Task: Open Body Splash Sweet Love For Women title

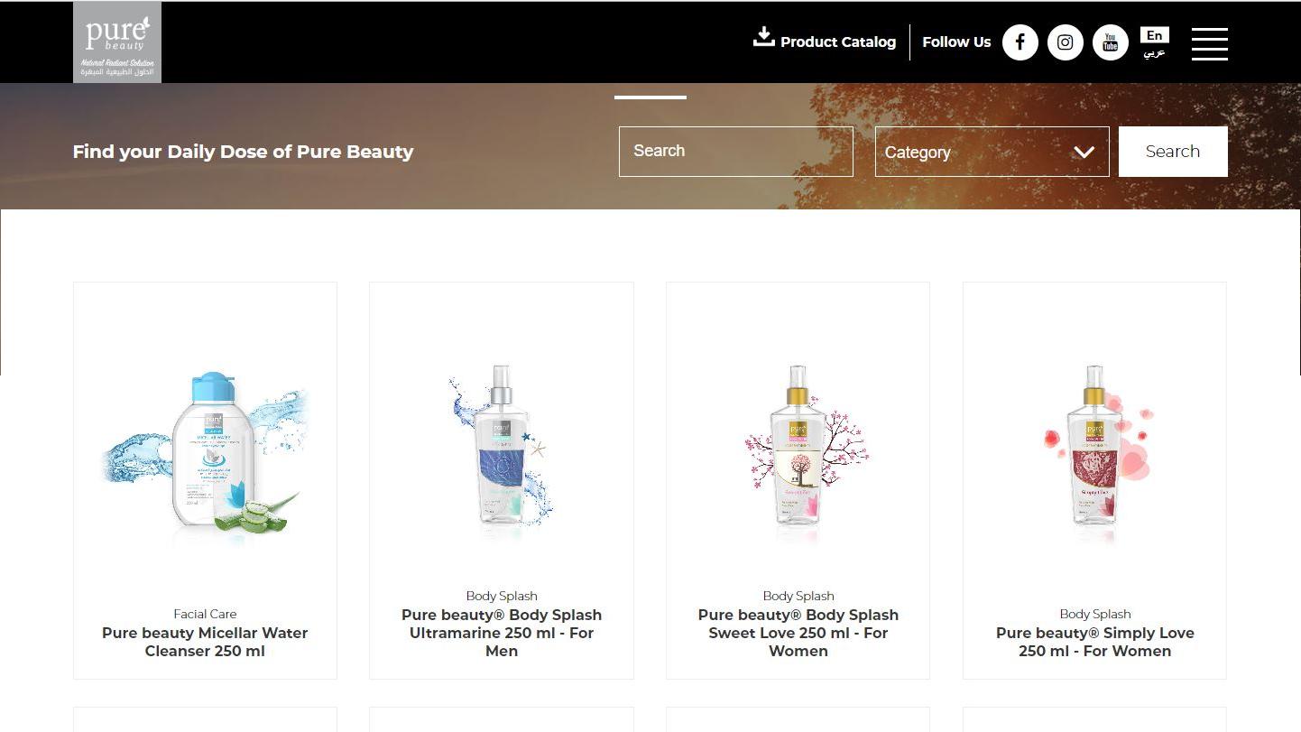Action: (x=798, y=633)
